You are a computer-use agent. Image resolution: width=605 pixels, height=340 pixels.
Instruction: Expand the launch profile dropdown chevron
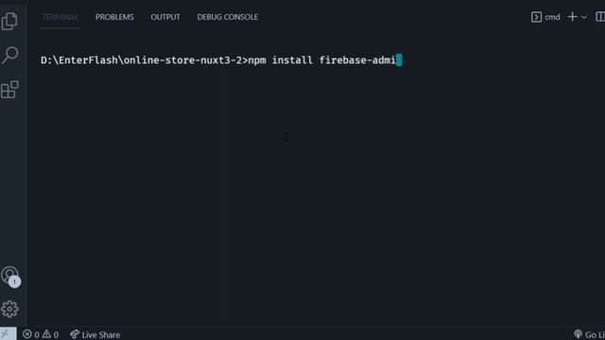coord(584,17)
